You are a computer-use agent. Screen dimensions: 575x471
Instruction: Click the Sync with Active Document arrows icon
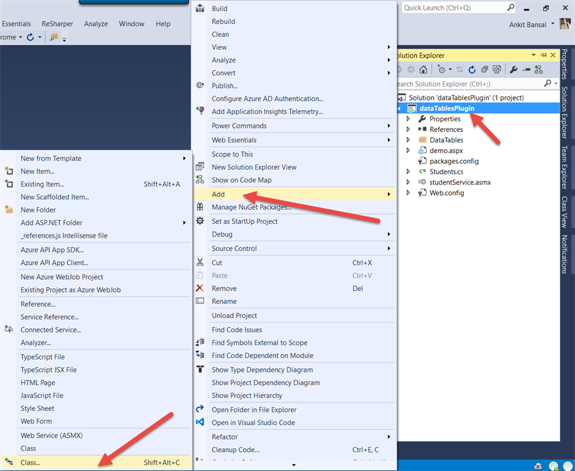tap(460, 70)
